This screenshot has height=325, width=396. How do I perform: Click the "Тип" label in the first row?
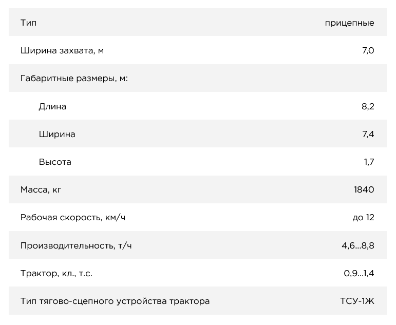tap(28, 23)
